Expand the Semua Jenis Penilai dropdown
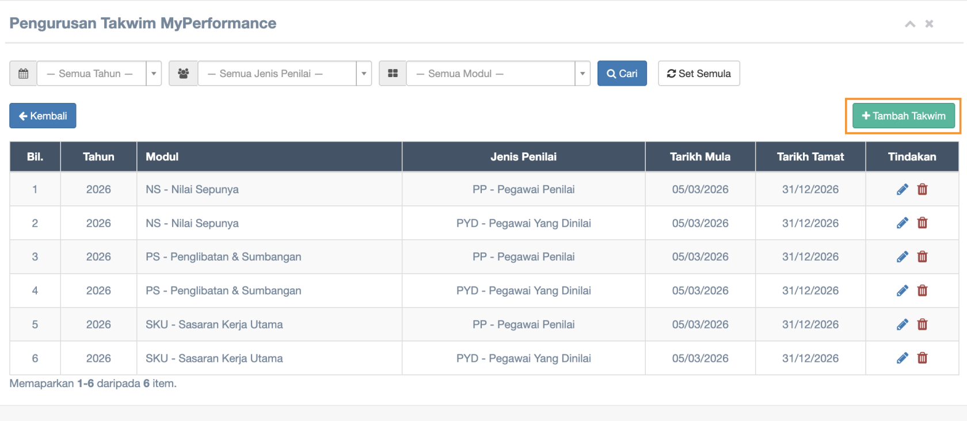967x421 pixels. click(x=284, y=74)
